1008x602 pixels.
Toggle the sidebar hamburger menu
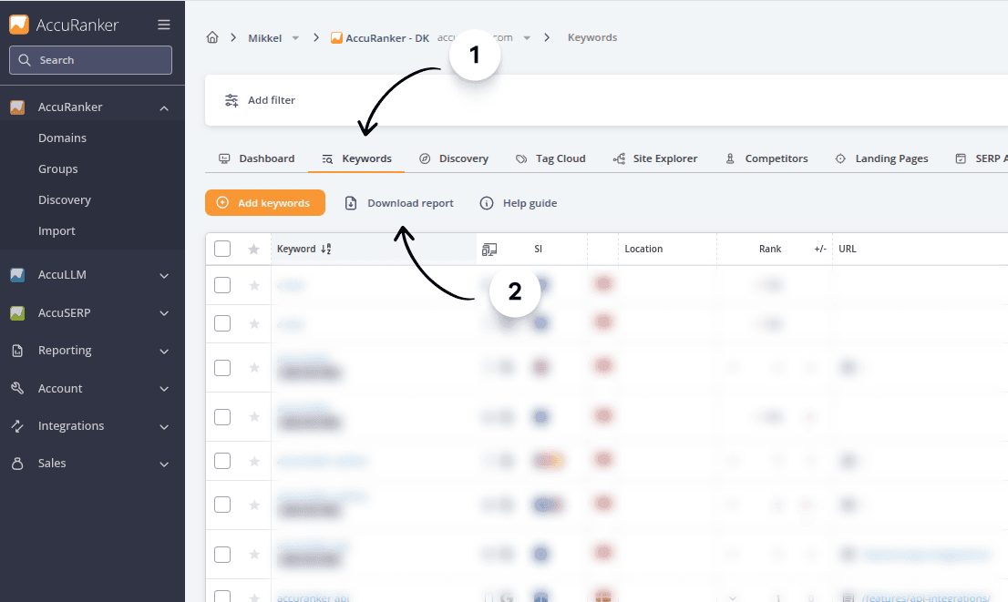(164, 25)
